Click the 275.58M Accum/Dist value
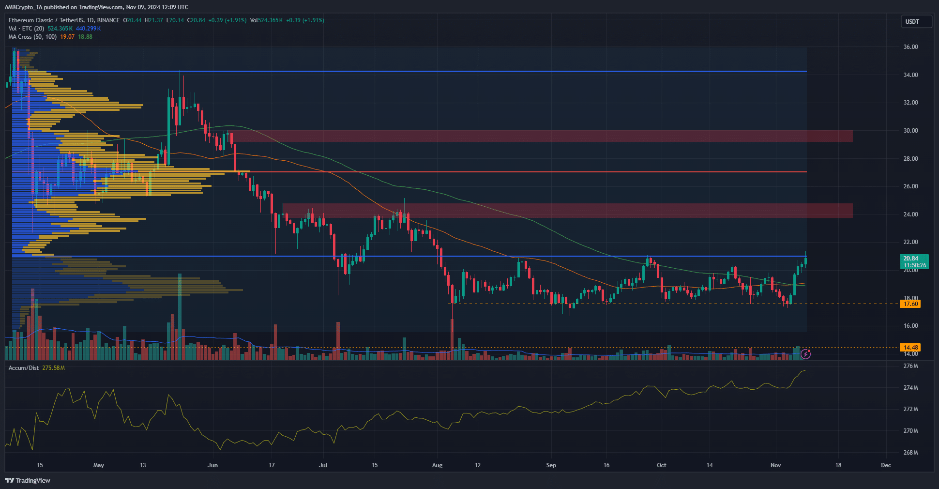This screenshot has width=939, height=489. point(53,368)
